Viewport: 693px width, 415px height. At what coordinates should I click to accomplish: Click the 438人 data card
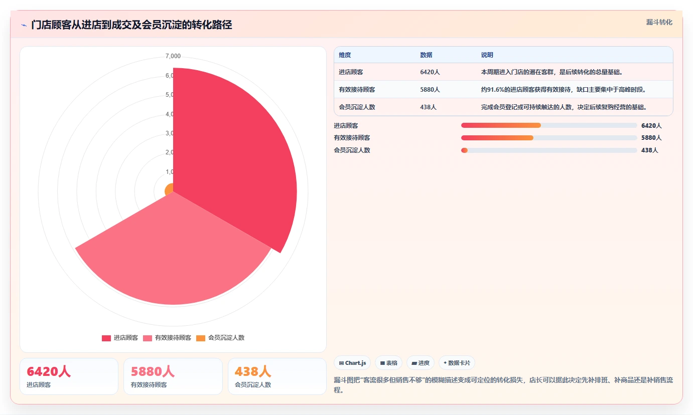tap(277, 376)
